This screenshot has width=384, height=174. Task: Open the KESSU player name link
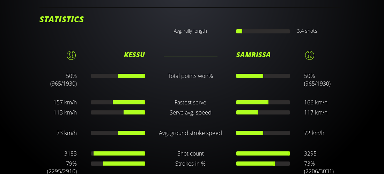click(x=134, y=55)
